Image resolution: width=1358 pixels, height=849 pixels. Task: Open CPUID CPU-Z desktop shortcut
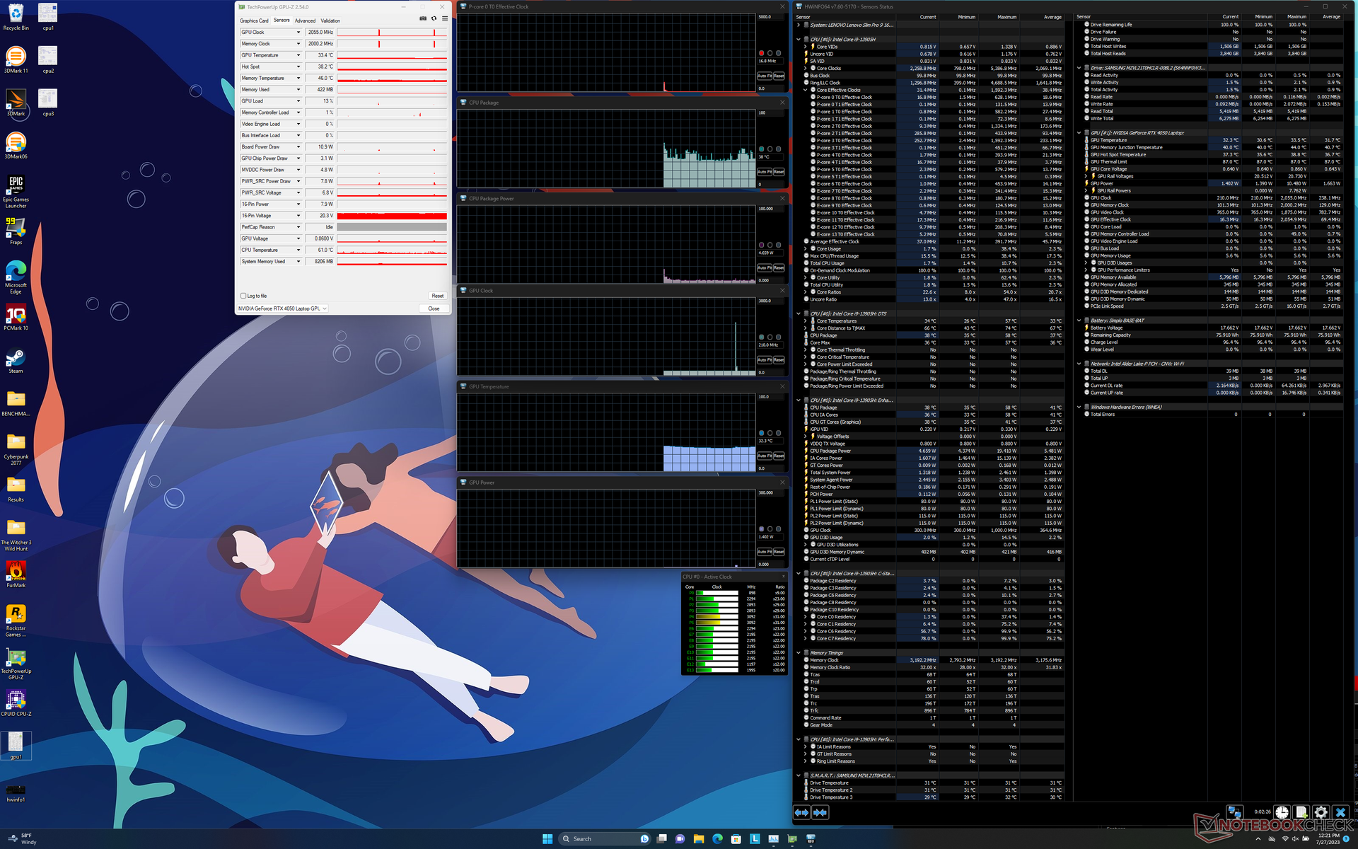16,703
